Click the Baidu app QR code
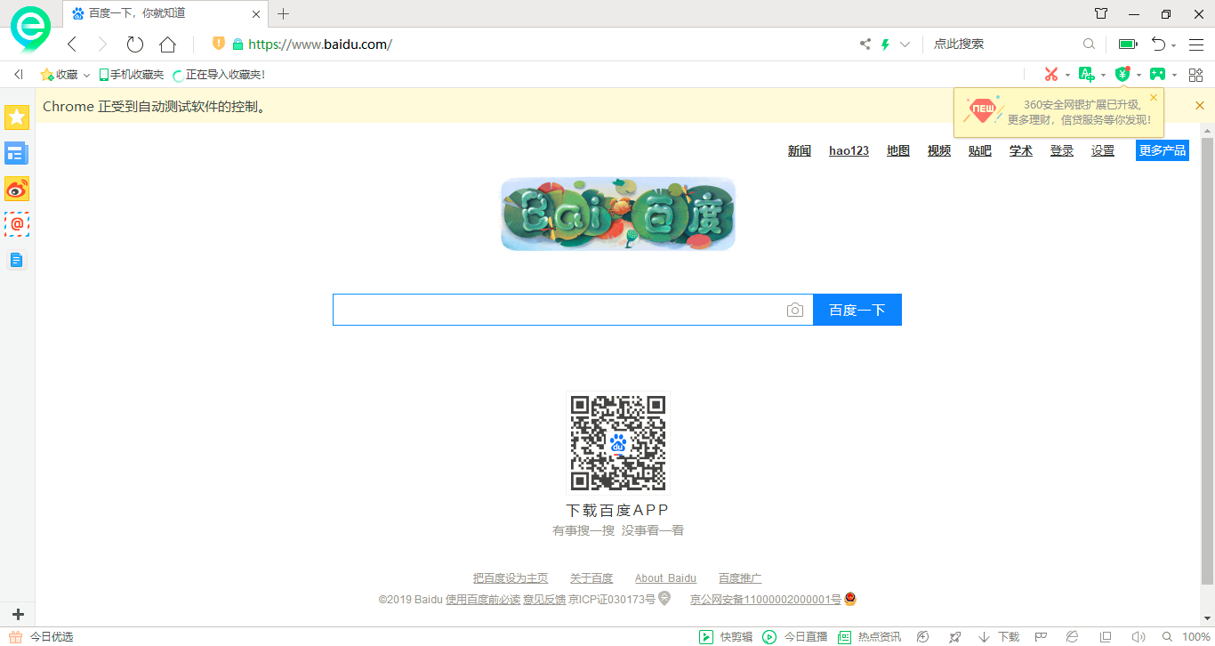Image resolution: width=1215 pixels, height=646 pixels. [x=618, y=442]
